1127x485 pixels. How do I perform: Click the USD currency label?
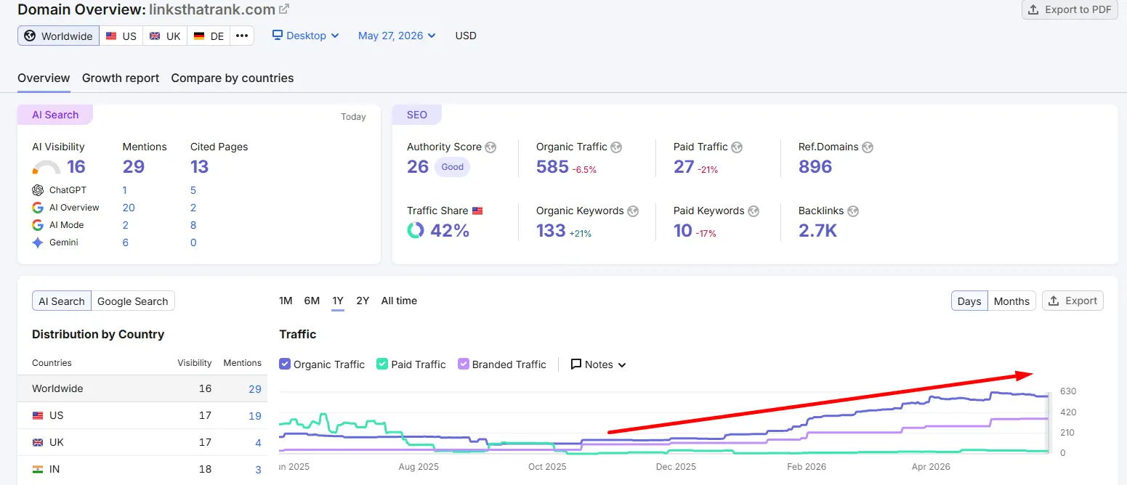pos(466,36)
